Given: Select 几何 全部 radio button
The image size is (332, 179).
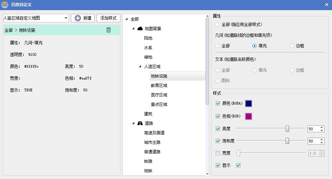Looking at the screenshot, I should 217,46.
